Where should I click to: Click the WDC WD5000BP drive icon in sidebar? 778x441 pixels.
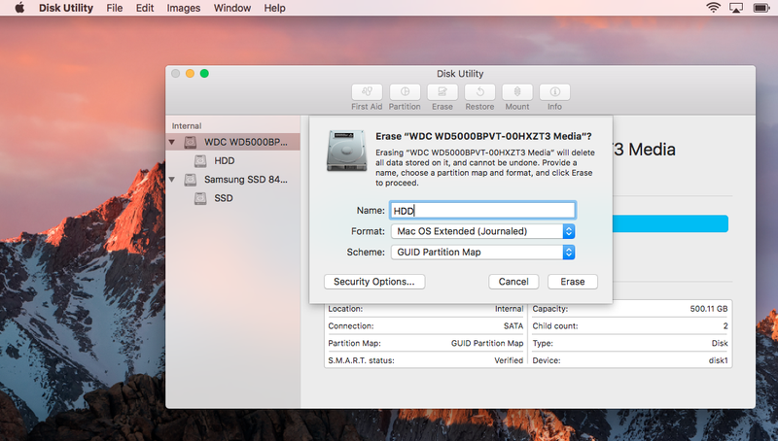pos(190,142)
